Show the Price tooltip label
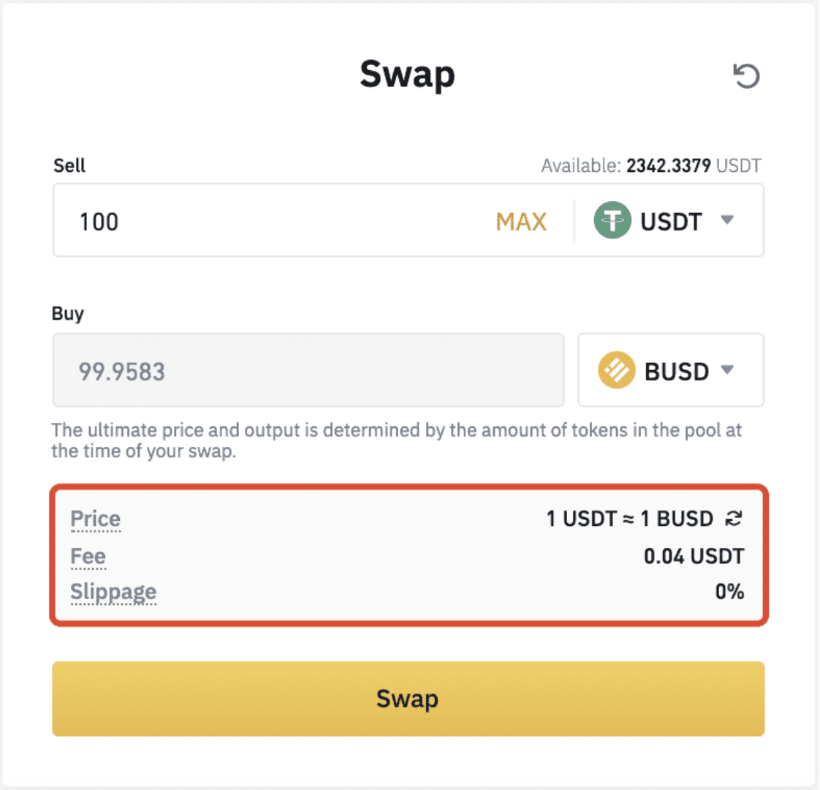820x790 pixels. (x=96, y=519)
